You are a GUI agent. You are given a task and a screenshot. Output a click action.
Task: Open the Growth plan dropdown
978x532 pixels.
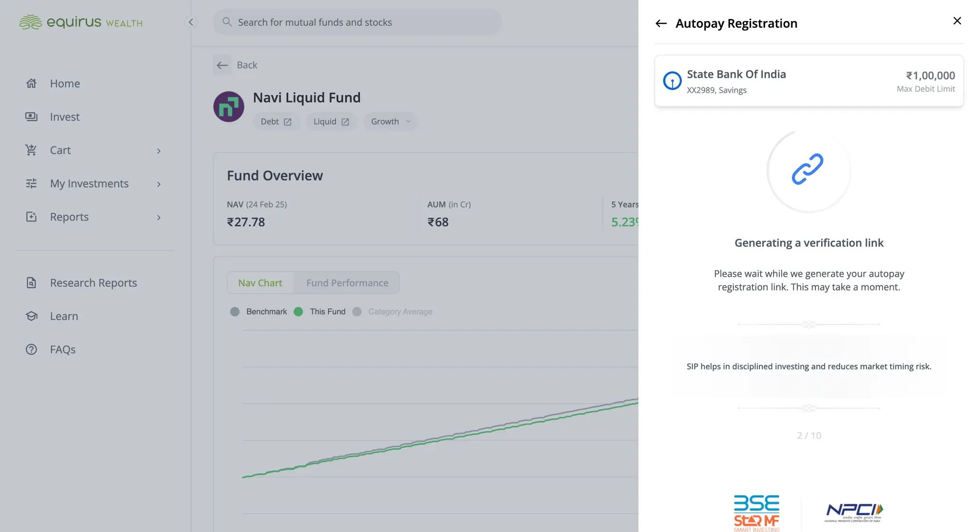click(390, 122)
